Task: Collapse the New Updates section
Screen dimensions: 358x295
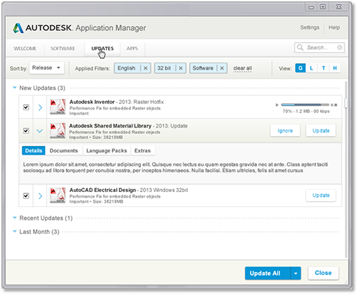Action: coord(14,88)
